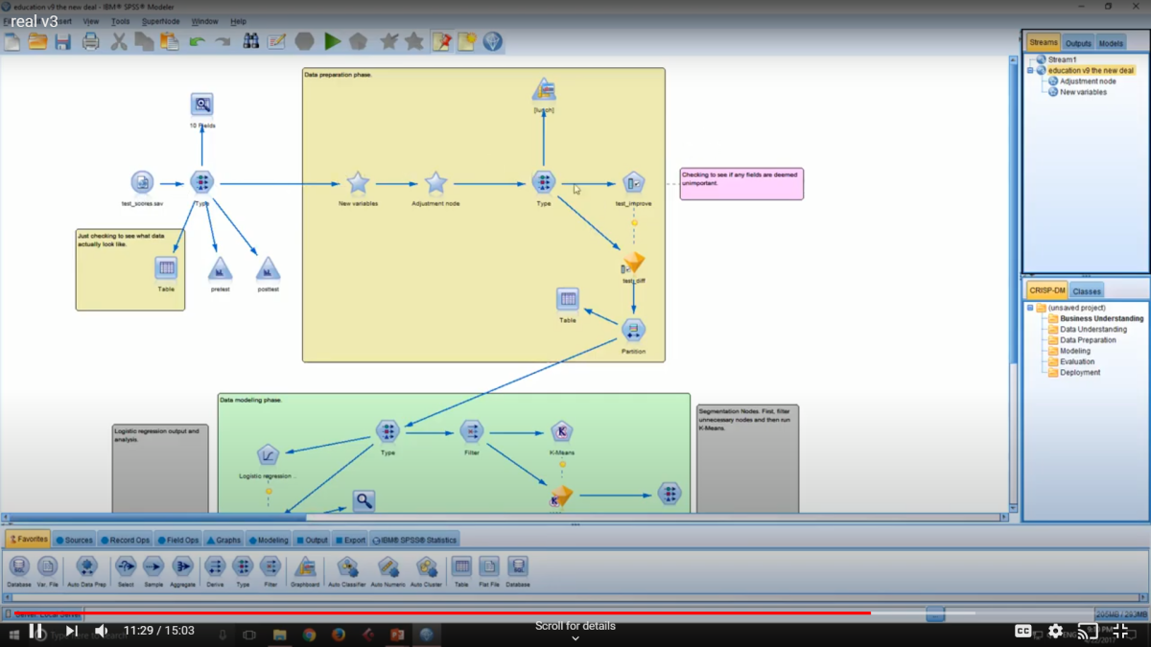Screen dimensions: 1151x647
Task: Select the Logistic regression node
Action: coord(269,455)
